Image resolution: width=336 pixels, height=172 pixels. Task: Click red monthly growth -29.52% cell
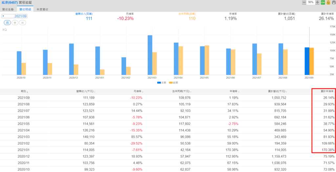click(x=136, y=144)
